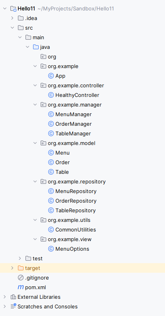Click the External Libraries icon
165x316 pixels.
13,297
